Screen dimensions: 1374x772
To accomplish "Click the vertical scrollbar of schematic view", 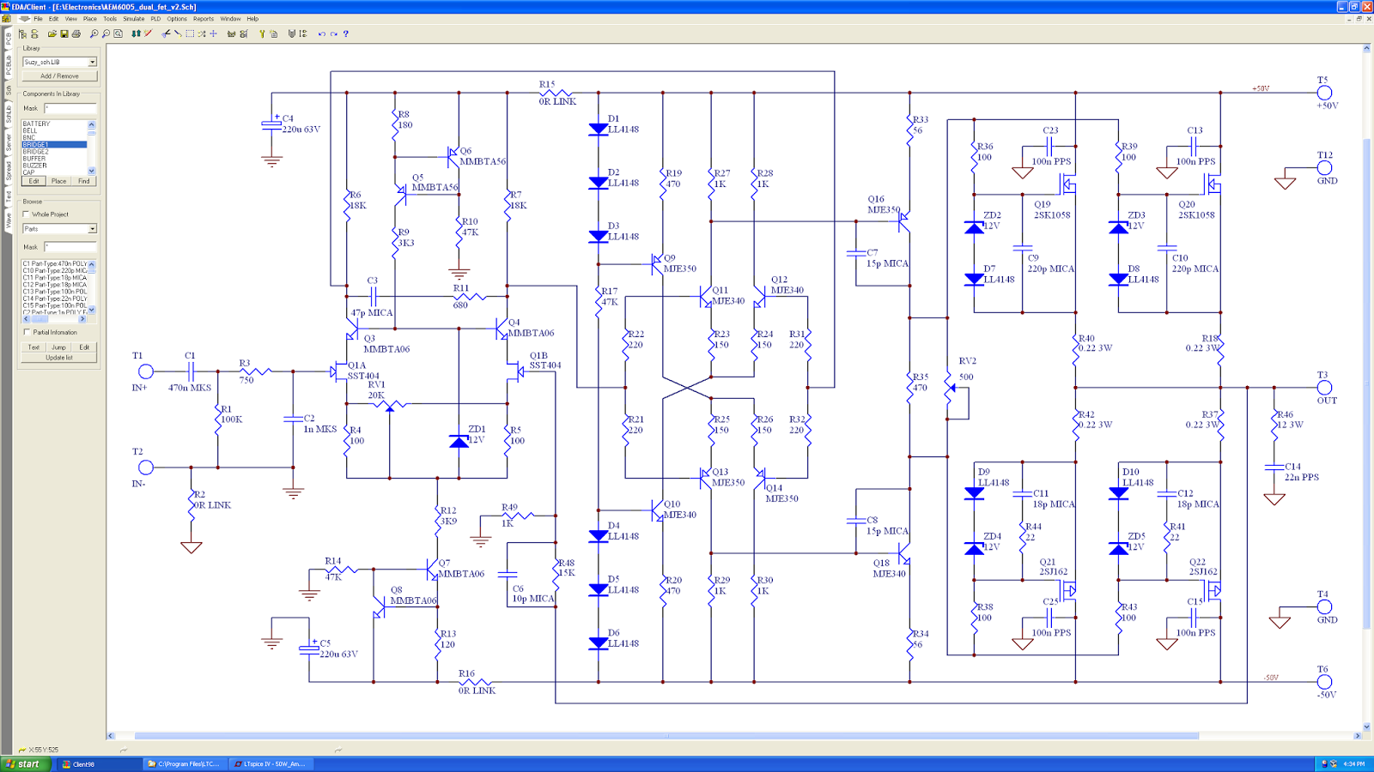I will click(x=1366, y=387).
